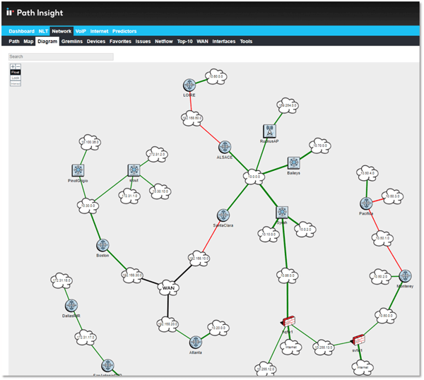
Task: Select the RuckusAP access point icon
Action: (269, 131)
